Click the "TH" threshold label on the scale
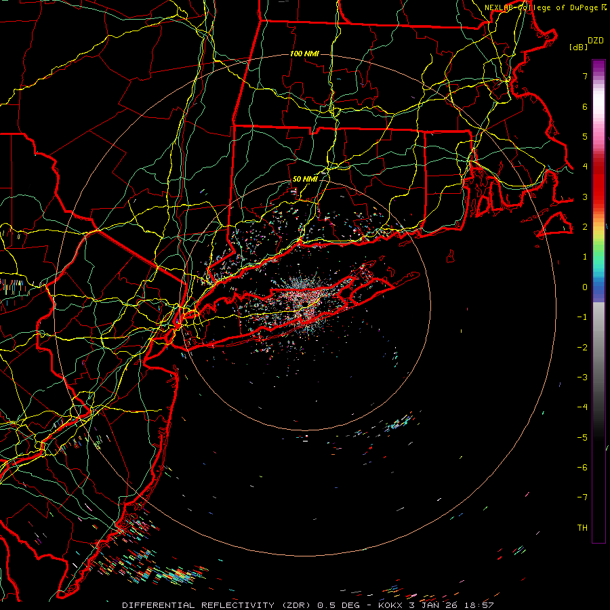Viewport: 610px width, 610px height. point(582,528)
